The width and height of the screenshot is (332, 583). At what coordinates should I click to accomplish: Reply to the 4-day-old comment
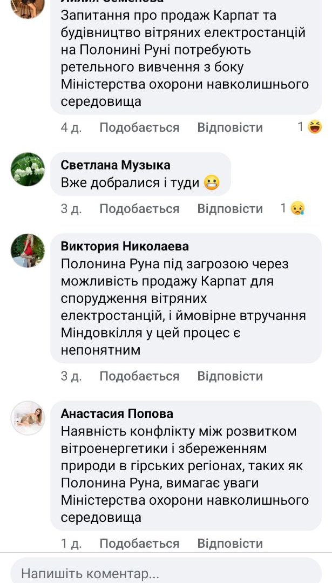230,127
